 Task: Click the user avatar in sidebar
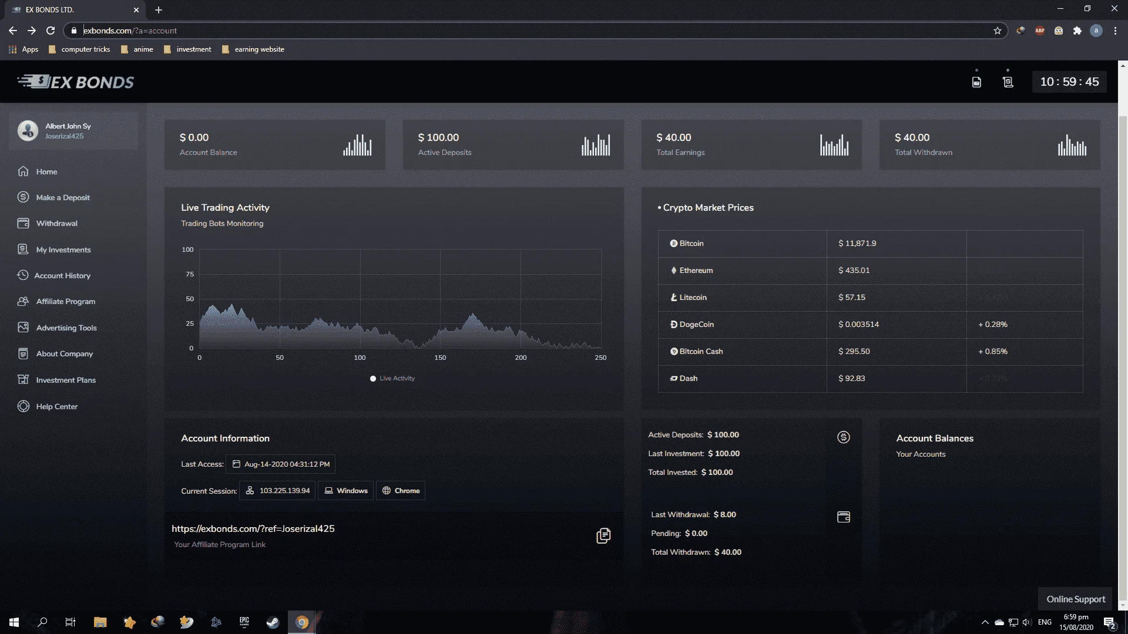pyautogui.click(x=28, y=130)
